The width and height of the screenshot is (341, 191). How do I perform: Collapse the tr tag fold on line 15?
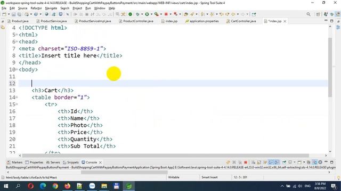click(x=17, y=104)
